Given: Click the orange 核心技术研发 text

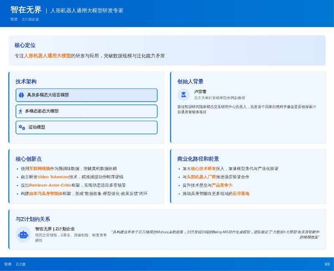Looking at the screenshot, I should (203, 169).
